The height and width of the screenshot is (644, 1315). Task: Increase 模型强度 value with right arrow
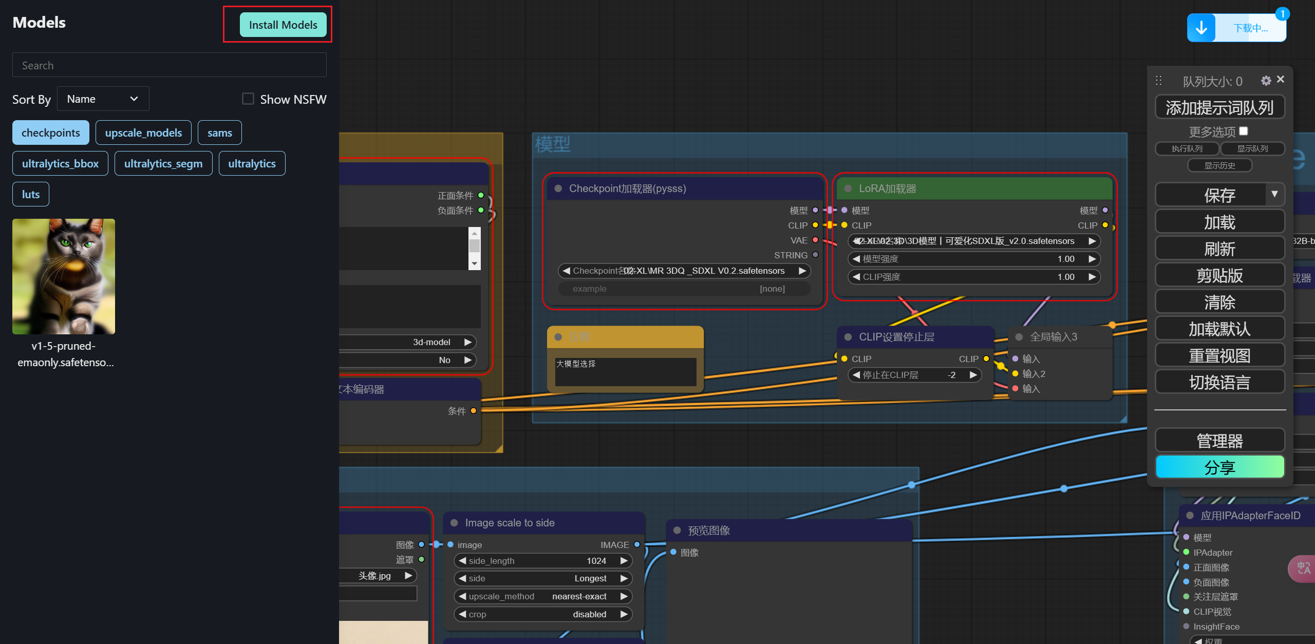1092,259
